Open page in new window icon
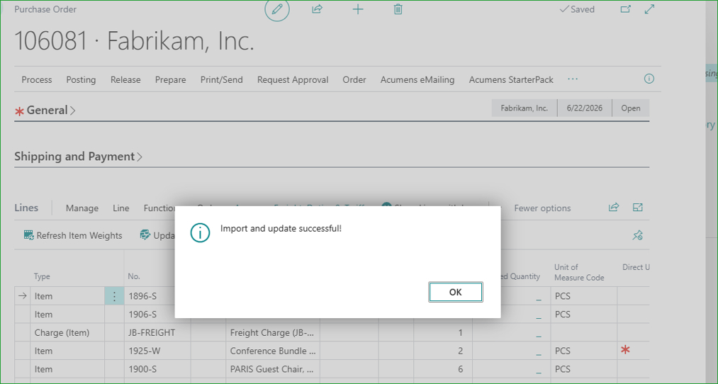718x384 pixels. click(x=625, y=9)
